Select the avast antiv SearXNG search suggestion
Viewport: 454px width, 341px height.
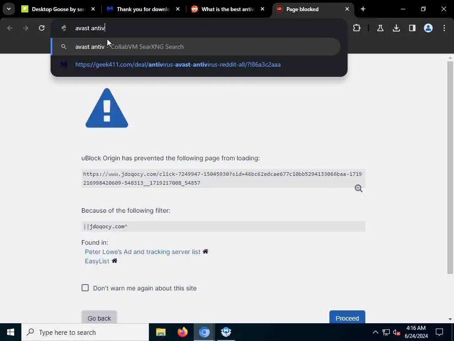coord(196,47)
